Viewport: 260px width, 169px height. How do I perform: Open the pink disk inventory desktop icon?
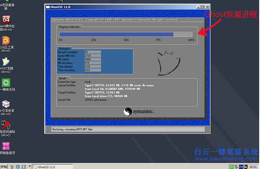(x=6, y=145)
